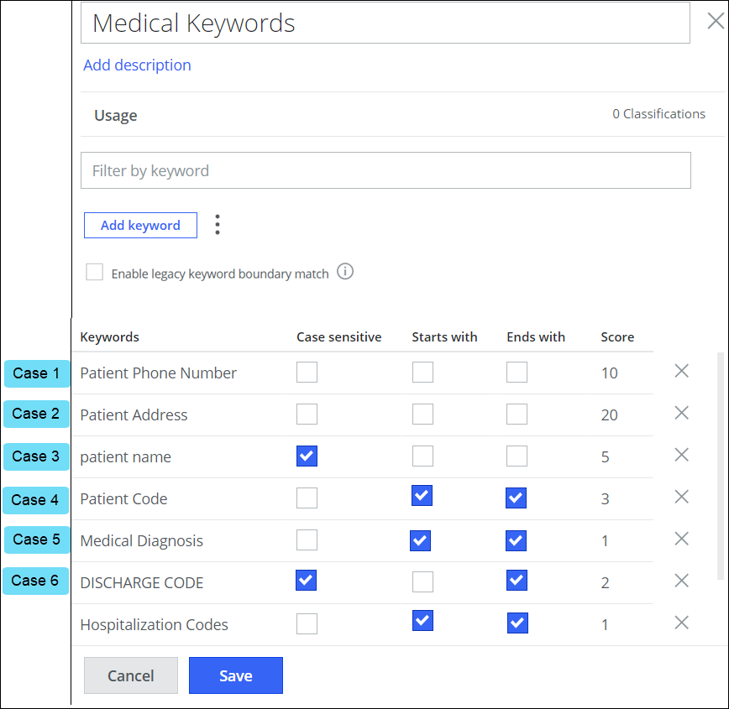Remove the Patient Address keyword row
This screenshot has width=729, height=709.
[x=681, y=413]
